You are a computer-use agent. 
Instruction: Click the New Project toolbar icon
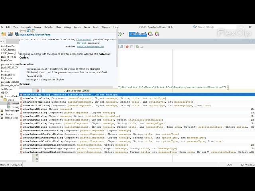click(x=4, y=34)
